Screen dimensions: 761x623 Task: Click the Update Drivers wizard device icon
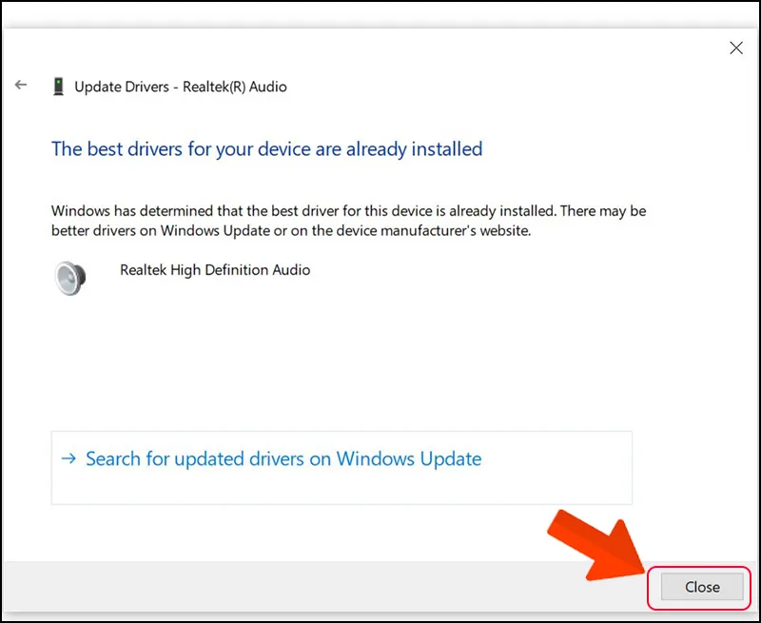59,85
